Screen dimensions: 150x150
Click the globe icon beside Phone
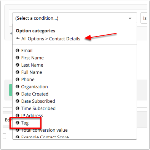coord(18,80)
